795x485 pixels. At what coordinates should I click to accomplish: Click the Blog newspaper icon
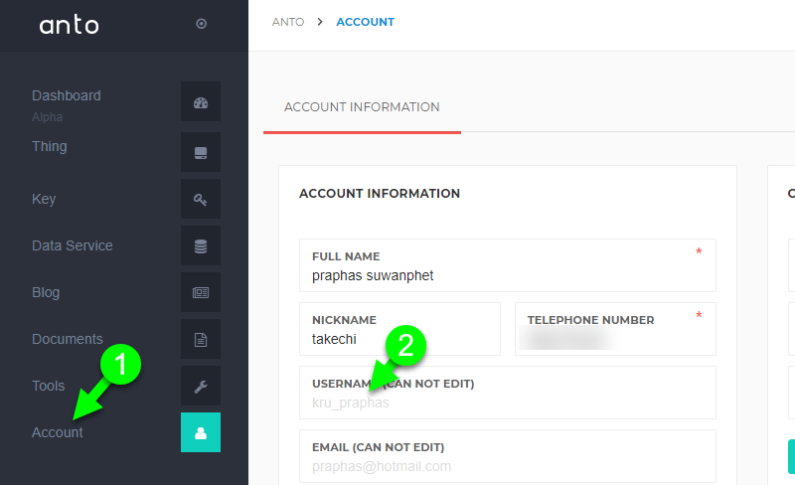tap(201, 293)
